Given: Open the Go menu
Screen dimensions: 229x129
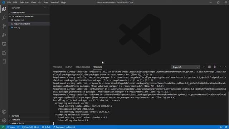Looking at the screenshot, I should 40,3.
